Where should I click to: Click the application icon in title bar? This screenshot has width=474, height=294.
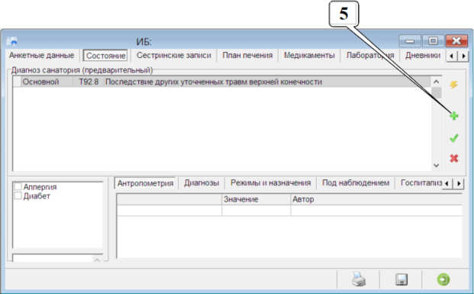(12, 40)
